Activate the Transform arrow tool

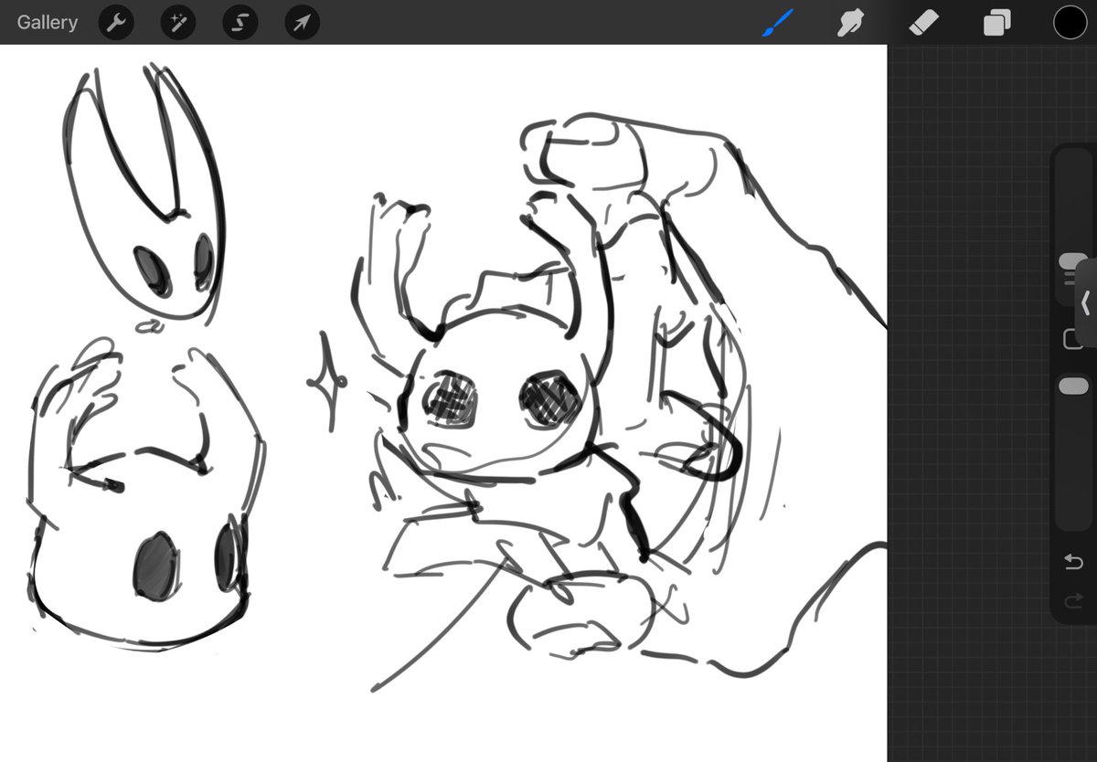pos(303,23)
